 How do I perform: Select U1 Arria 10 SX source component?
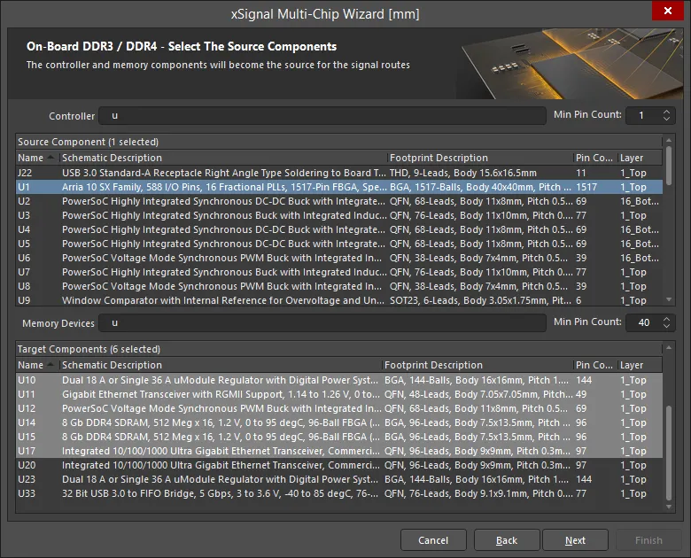tap(221, 187)
